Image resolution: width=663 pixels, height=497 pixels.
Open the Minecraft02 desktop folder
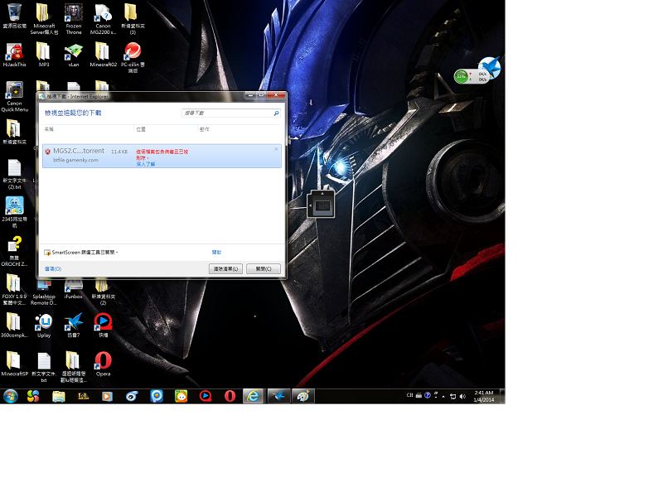(103, 55)
